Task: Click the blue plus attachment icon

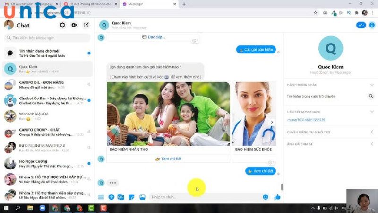Action: point(112,197)
